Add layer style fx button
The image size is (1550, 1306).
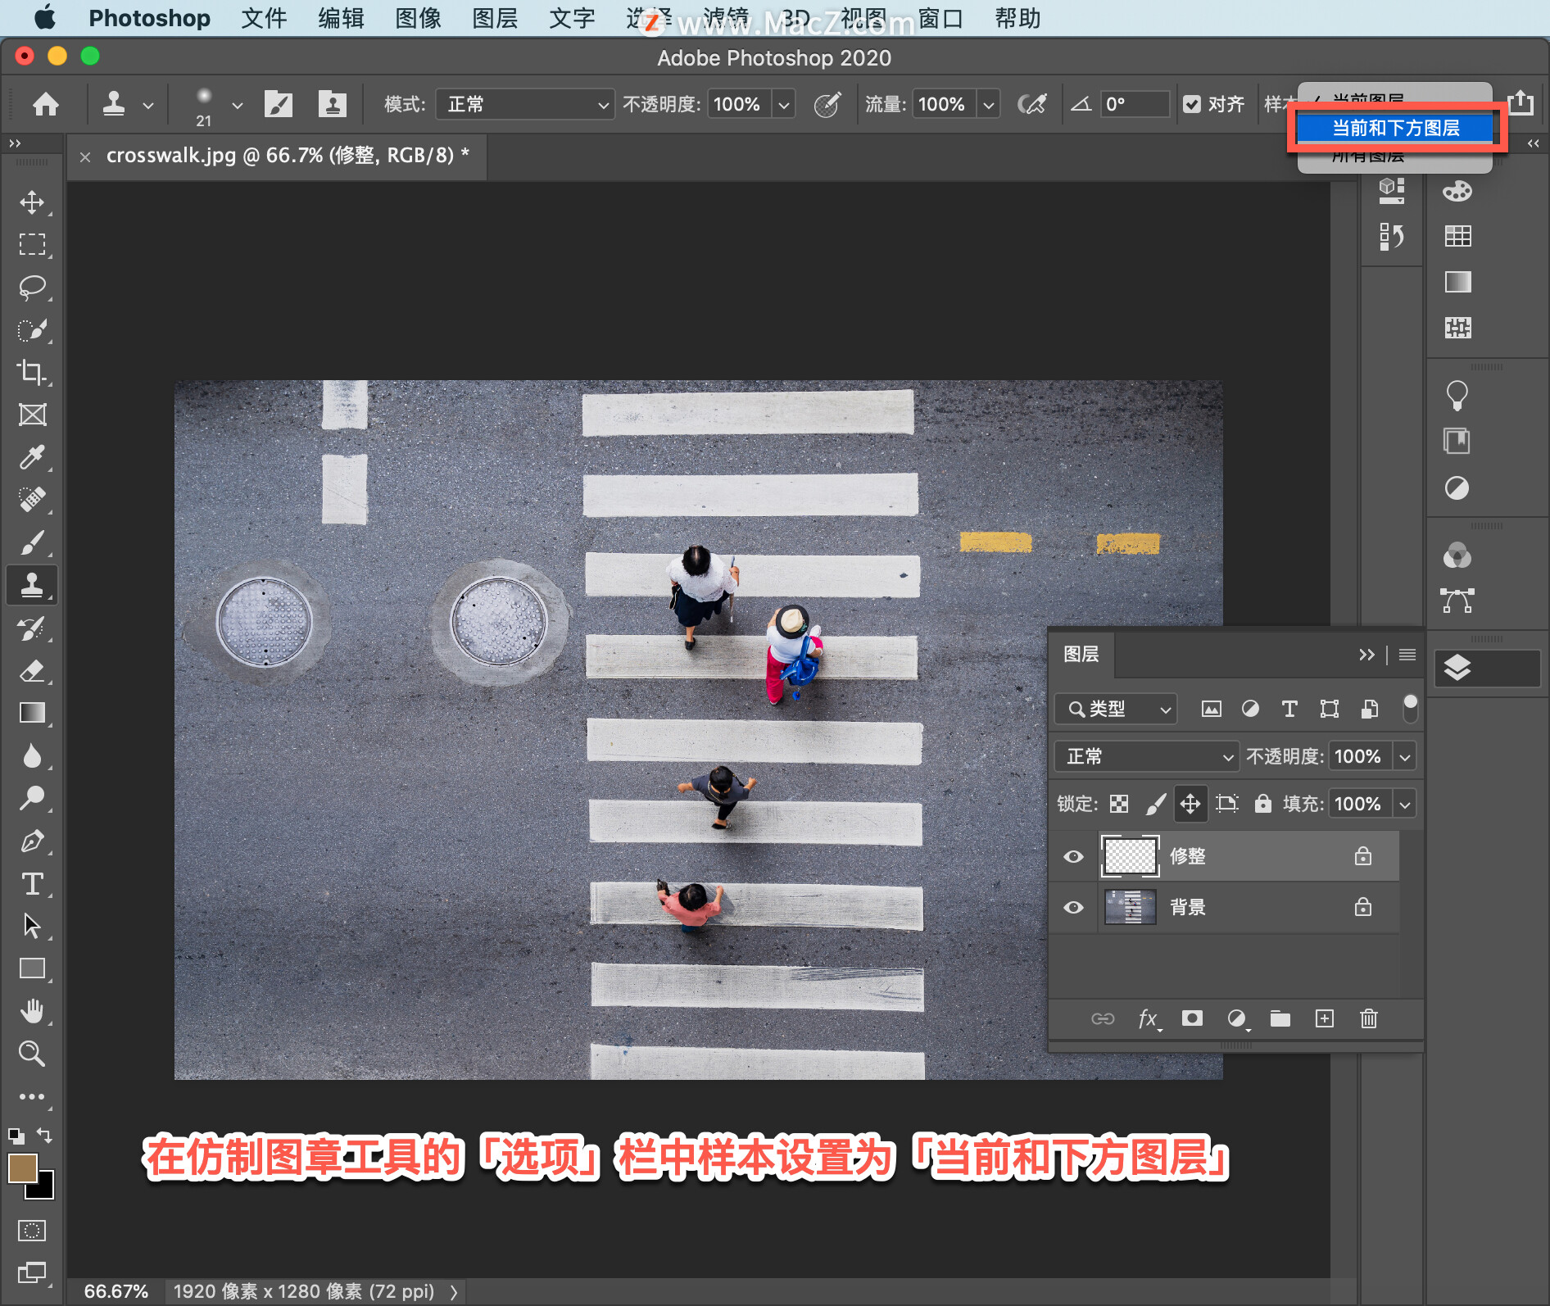tap(1149, 1018)
